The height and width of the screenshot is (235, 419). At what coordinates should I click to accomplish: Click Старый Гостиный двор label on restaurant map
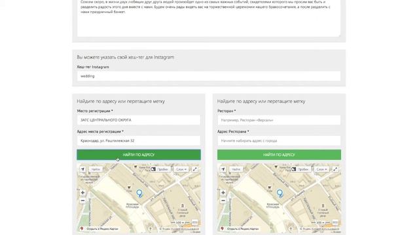pos(323,212)
